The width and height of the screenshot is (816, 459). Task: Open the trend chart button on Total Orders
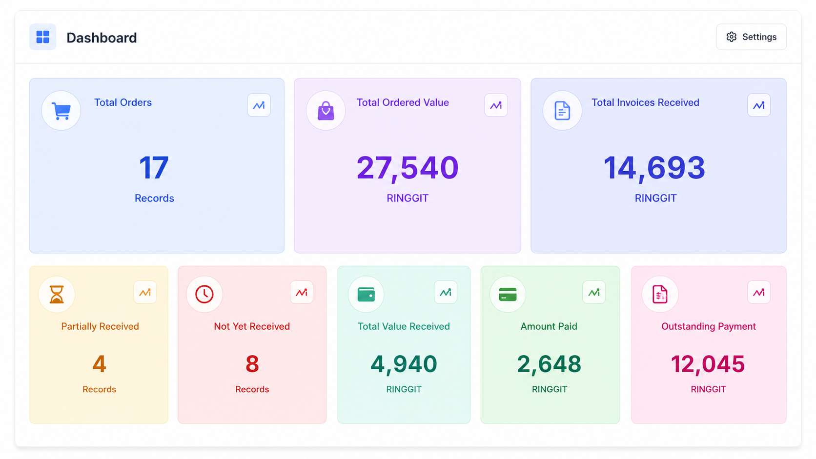point(259,105)
